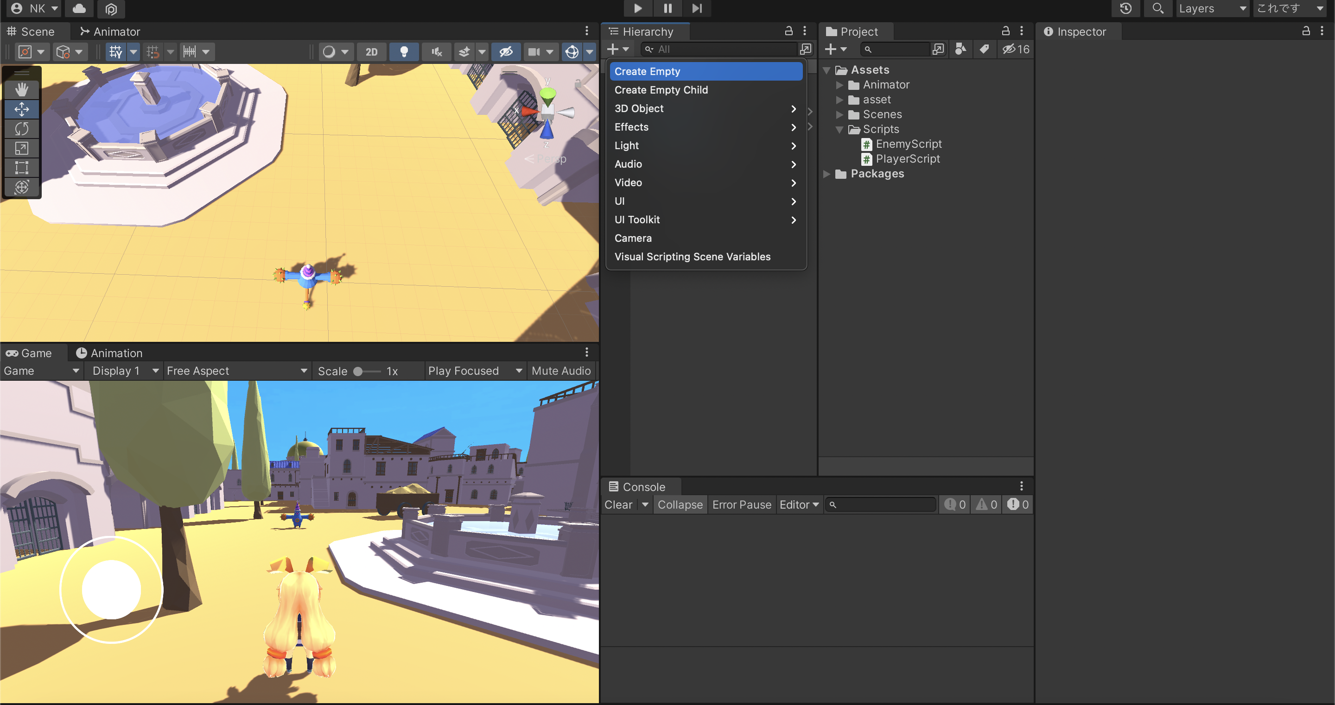Select the PlayerScript asset
Image resolution: width=1335 pixels, height=705 pixels.
(907, 159)
